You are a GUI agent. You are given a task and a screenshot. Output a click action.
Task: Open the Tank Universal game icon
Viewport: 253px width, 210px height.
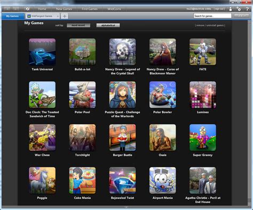tap(42, 52)
